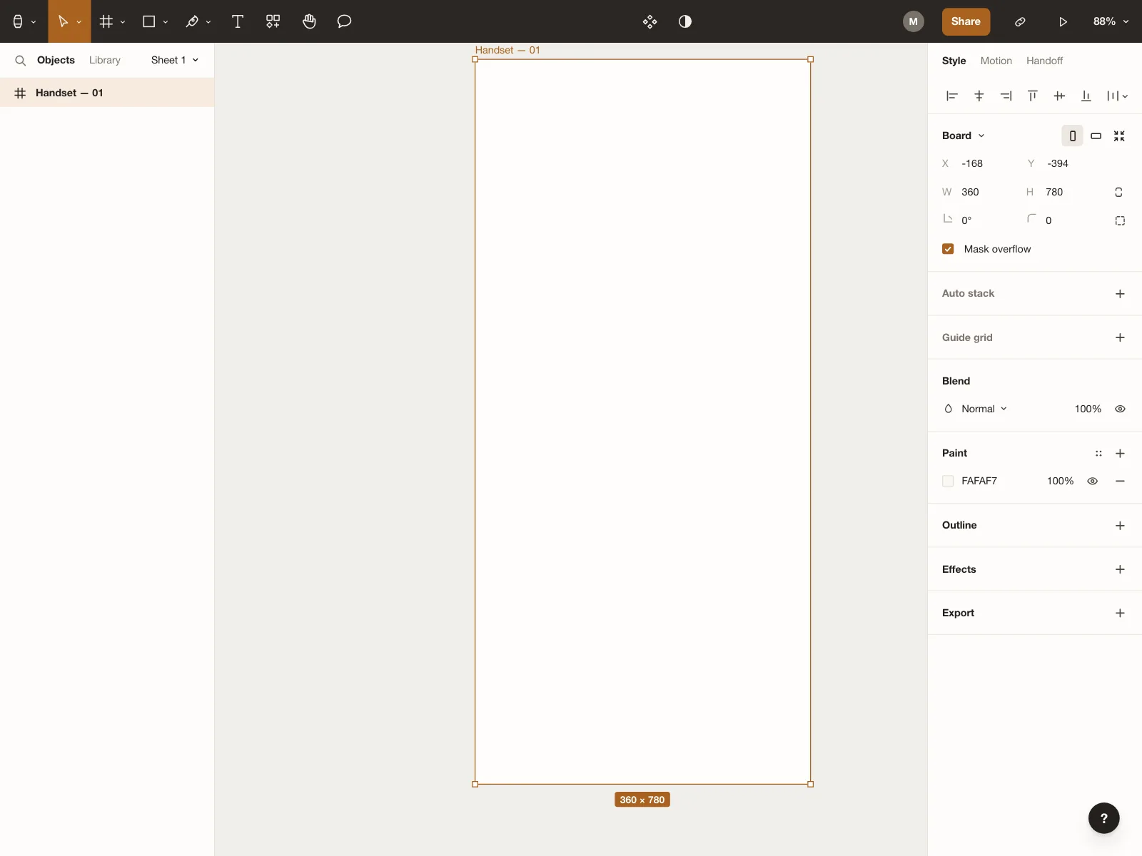Copy link with chain icon
The width and height of the screenshot is (1142, 856).
click(x=1020, y=21)
